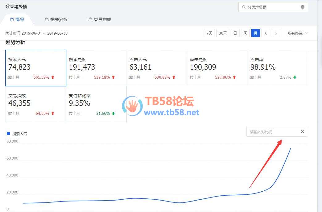Click the 统计时间 date range text
Image resolution: width=322 pixels, height=212 pixels.
(36, 33)
